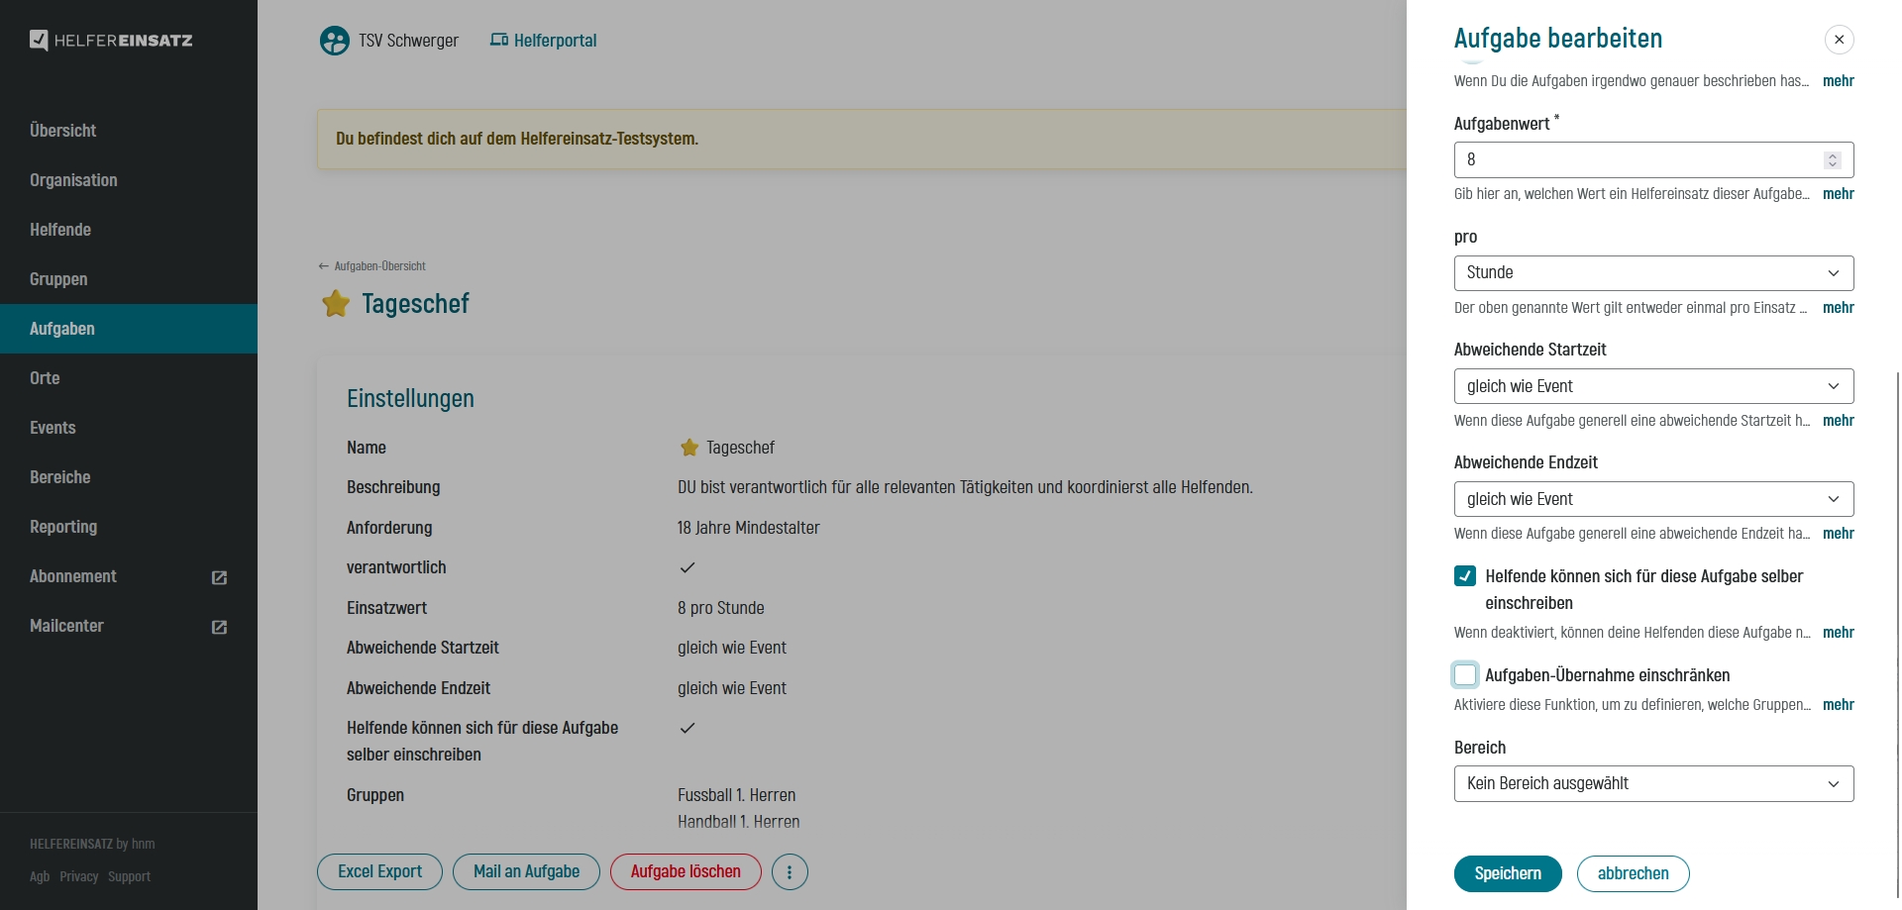Open the Abweichende Startzeit dropdown
Screen dimensions: 1902x910
click(1652, 386)
